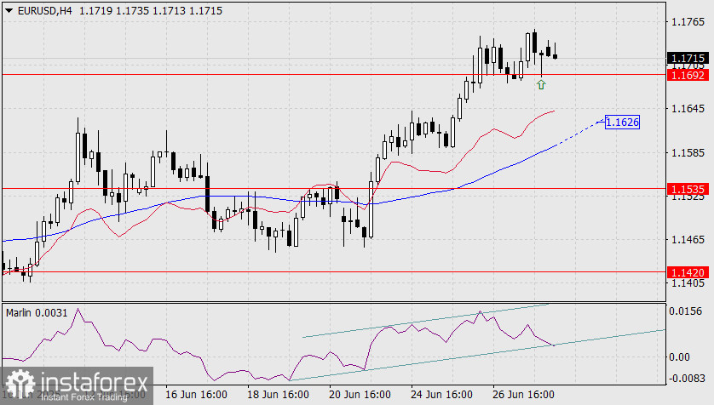Select the OHLC values 1.1719 1.1735 1.1713 1.1715
Screen dimensions: 714x405
tap(151, 11)
